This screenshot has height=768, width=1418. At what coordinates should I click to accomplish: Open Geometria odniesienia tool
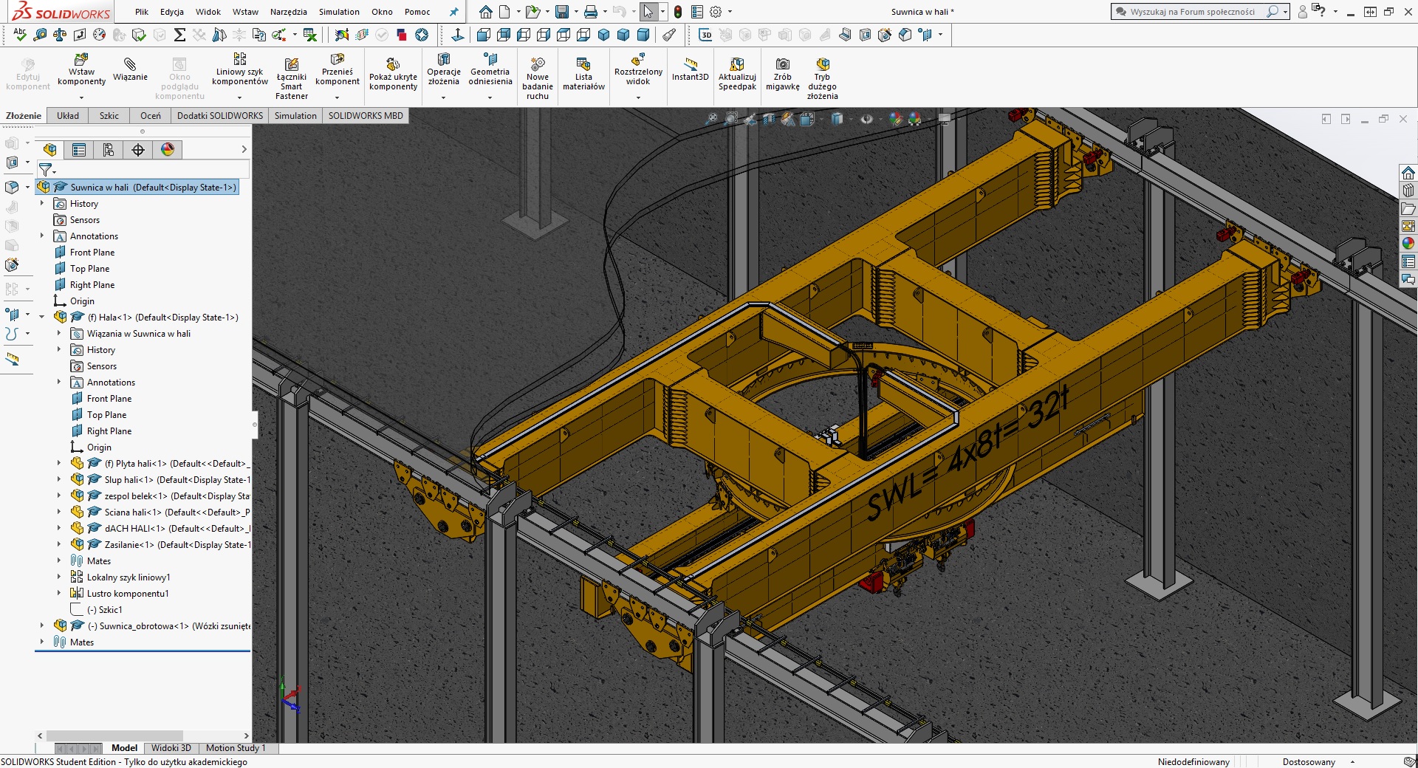click(x=490, y=71)
